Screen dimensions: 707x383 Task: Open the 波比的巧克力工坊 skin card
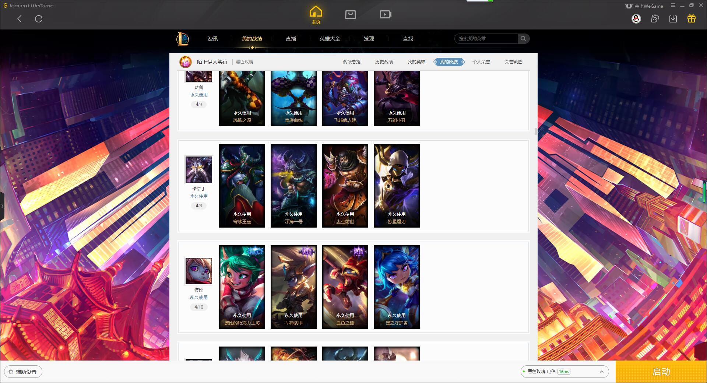242,287
